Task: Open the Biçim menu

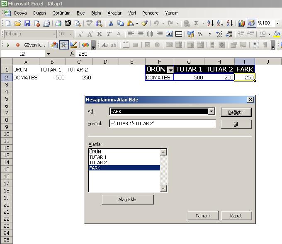Action: (96, 13)
